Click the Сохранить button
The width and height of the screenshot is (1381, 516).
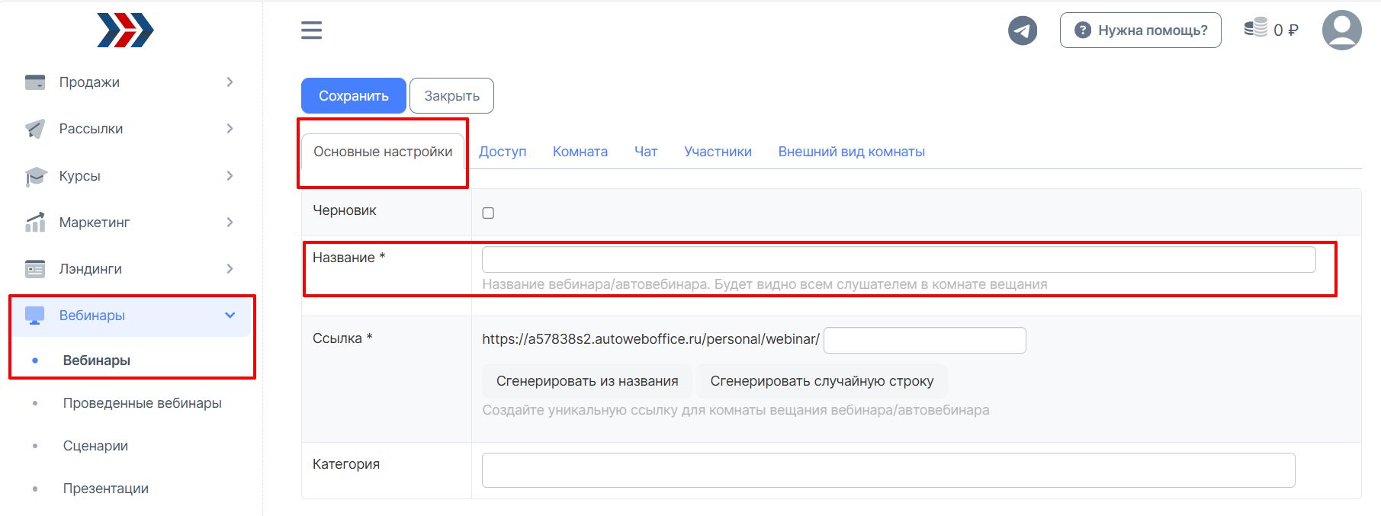coord(353,96)
